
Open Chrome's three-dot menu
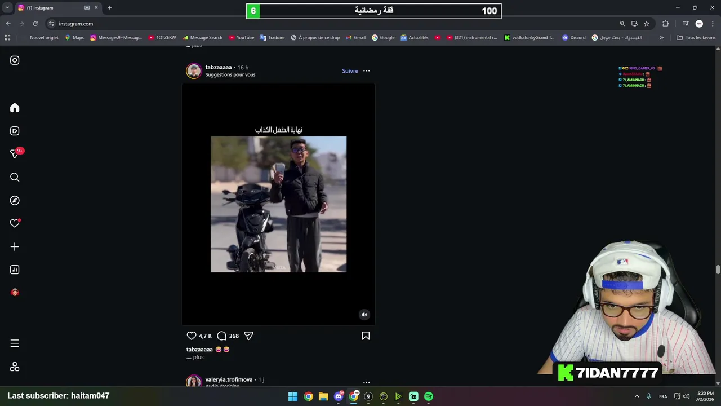[x=713, y=24]
